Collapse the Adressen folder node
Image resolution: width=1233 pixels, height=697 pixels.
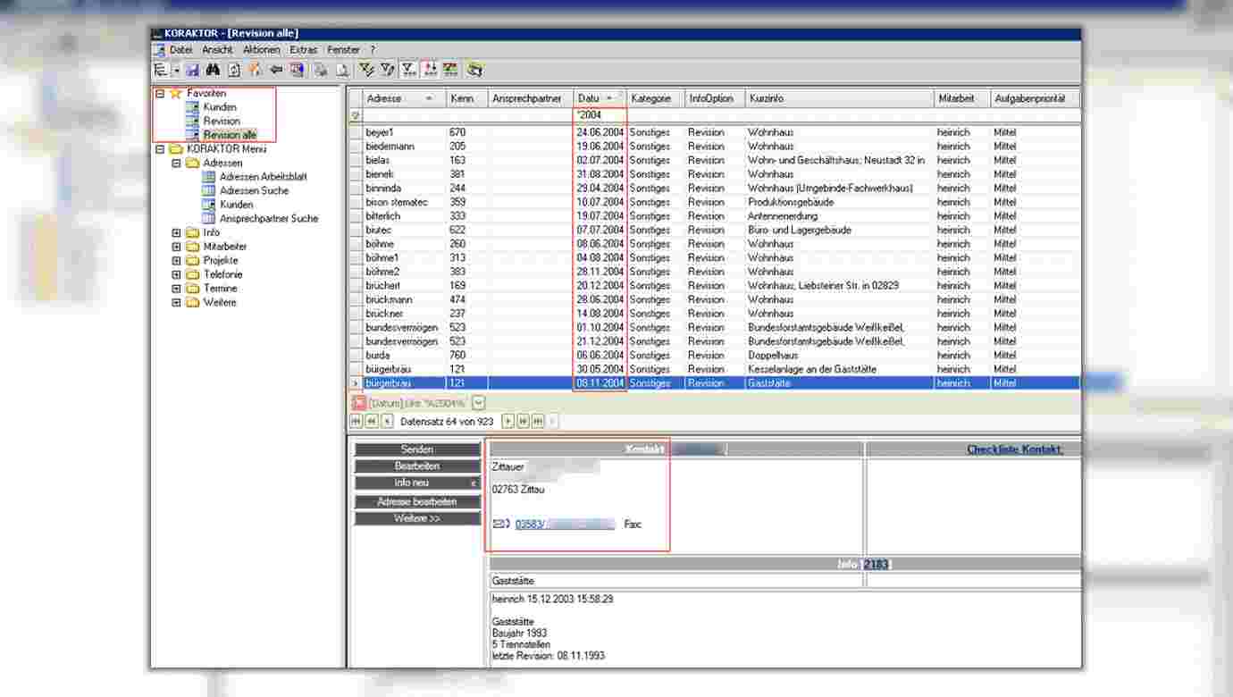coord(176,164)
